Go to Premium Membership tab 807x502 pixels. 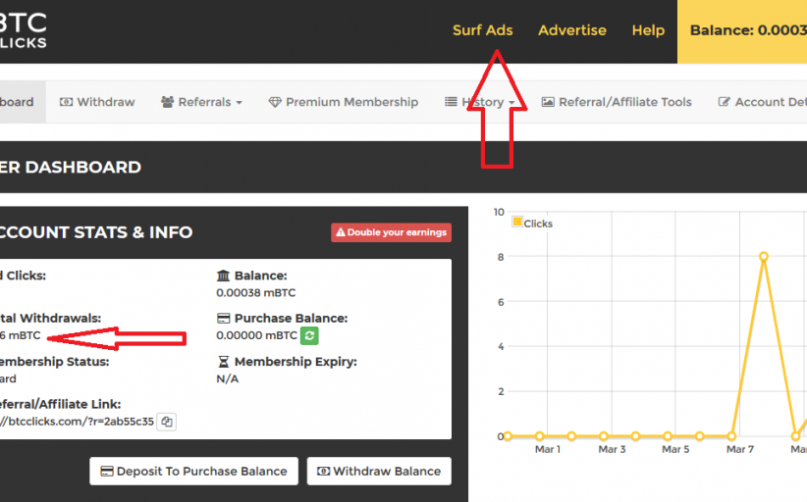pyautogui.click(x=344, y=102)
